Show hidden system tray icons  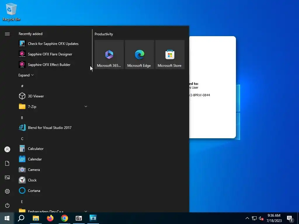[x=247, y=218]
